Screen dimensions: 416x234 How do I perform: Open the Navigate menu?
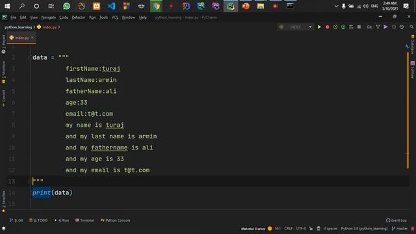49,18
